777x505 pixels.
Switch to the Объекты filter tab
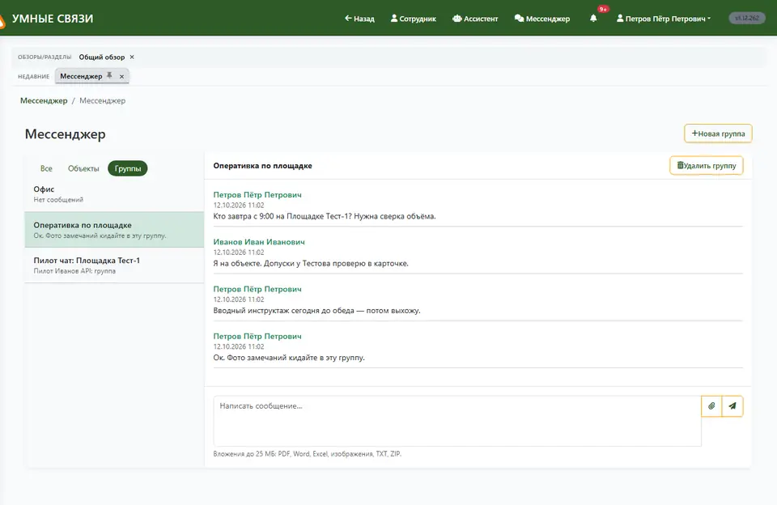click(83, 168)
